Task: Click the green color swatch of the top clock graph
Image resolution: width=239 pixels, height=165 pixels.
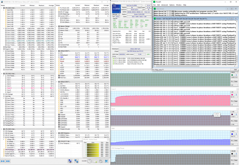Action: click(x=232, y=75)
